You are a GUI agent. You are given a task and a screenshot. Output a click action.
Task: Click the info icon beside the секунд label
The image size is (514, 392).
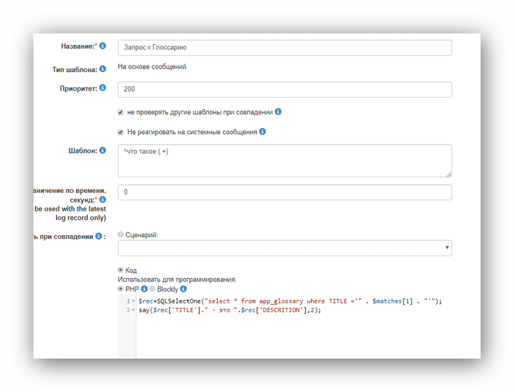pyautogui.click(x=103, y=200)
